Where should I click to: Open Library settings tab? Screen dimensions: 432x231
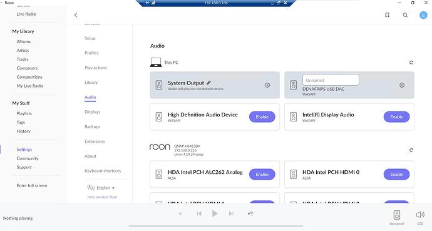click(x=91, y=83)
